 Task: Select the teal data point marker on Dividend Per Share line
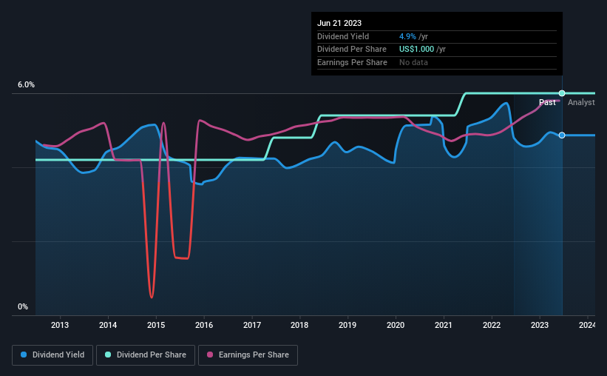point(562,93)
